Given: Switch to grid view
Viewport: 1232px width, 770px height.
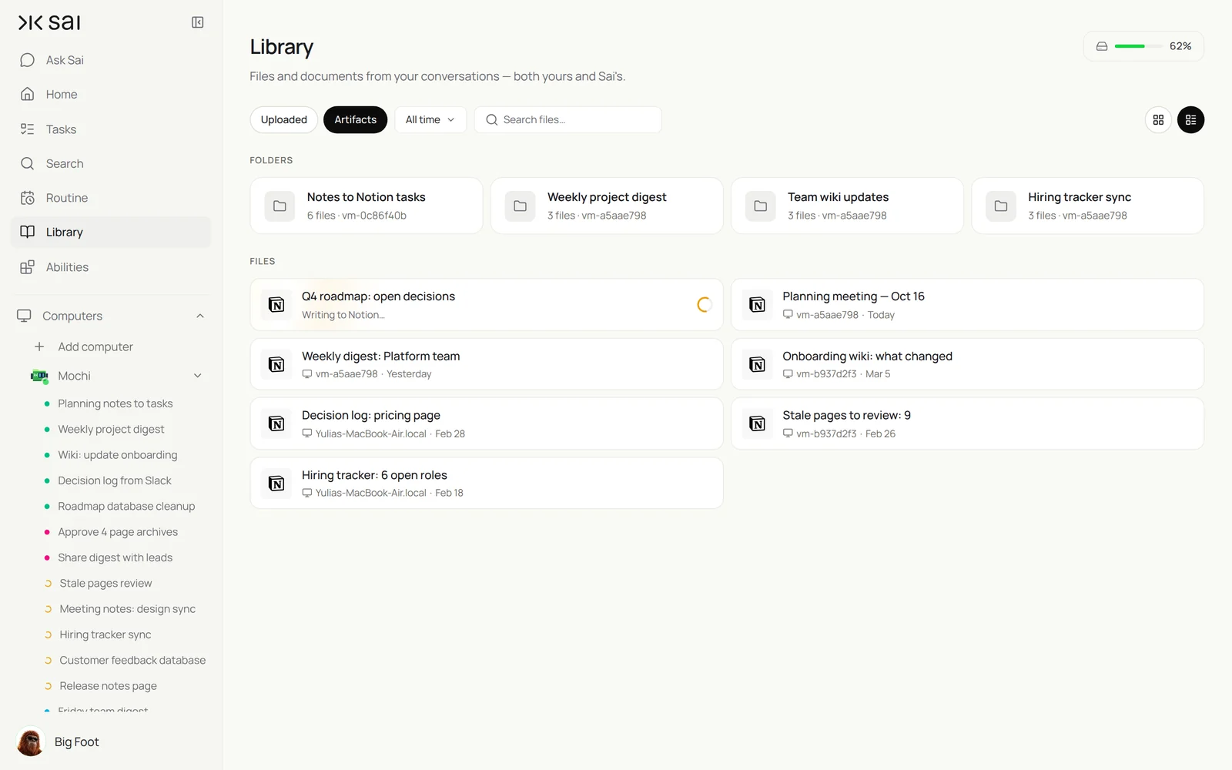Looking at the screenshot, I should point(1158,119).
